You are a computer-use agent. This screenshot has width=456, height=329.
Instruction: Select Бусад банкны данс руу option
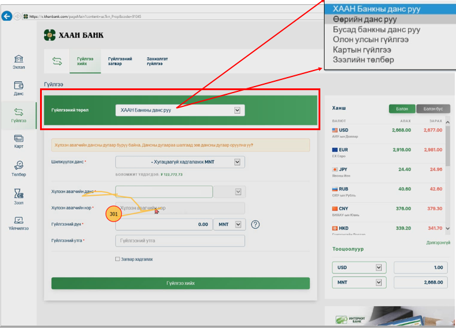[390, 29]
